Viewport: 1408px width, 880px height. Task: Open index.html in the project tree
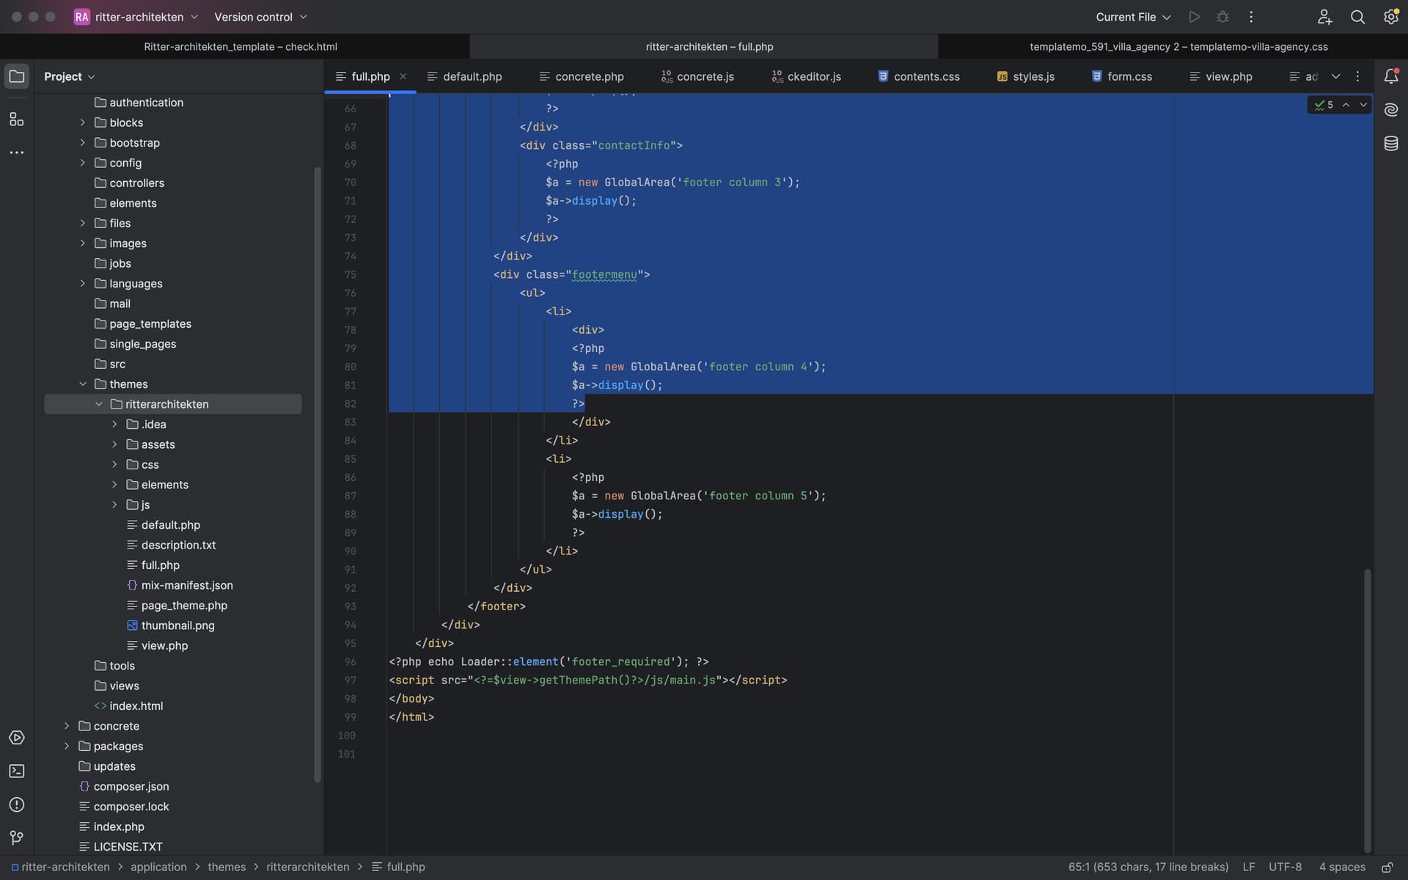[x=136, y=706]
